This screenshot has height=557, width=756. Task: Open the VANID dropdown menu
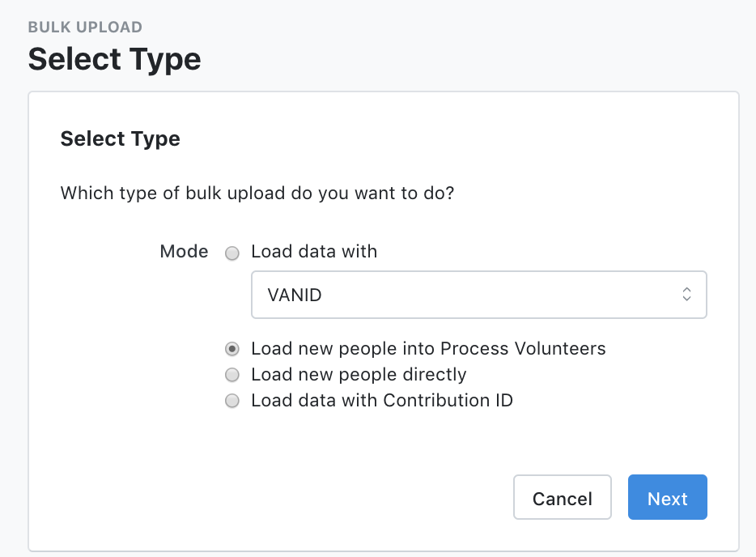click(x=478, y=295)
